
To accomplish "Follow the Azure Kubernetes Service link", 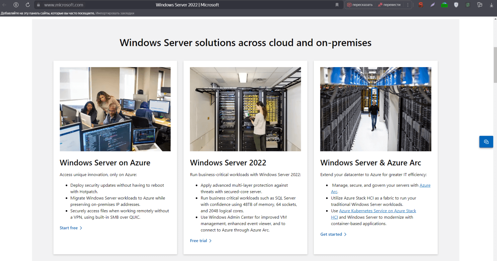I will pos(377,211).
